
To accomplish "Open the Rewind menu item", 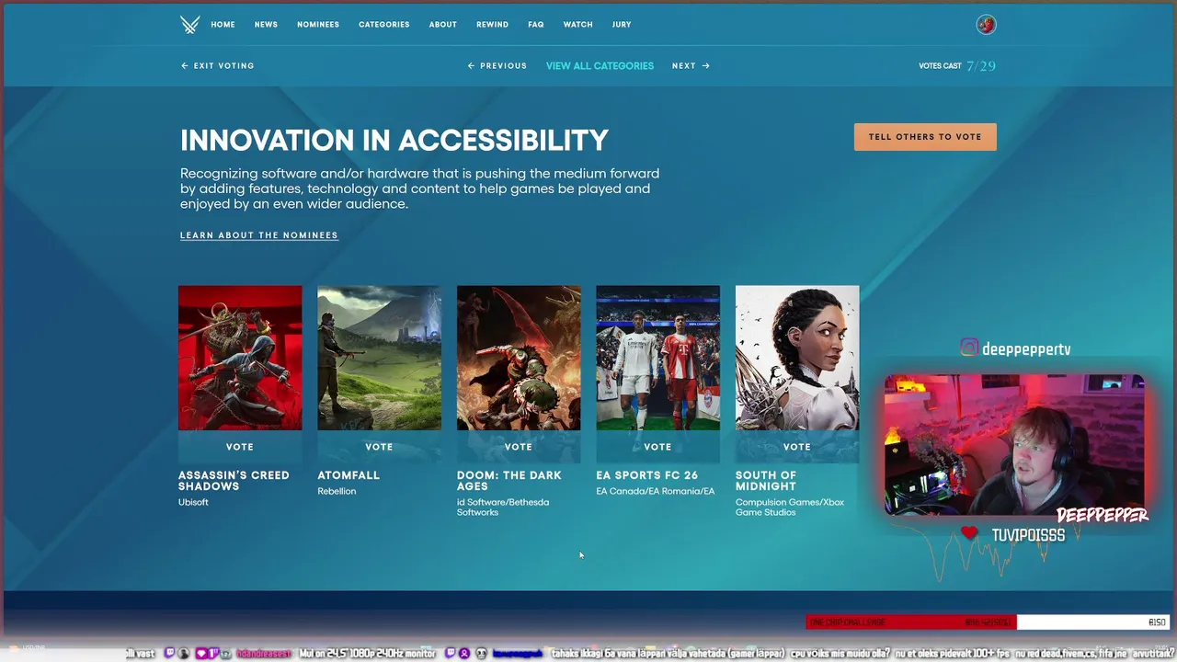I will click(492, 25).
